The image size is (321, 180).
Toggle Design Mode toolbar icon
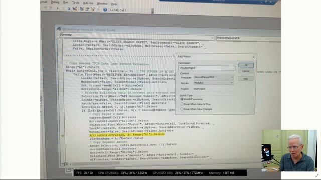point(75,9)
